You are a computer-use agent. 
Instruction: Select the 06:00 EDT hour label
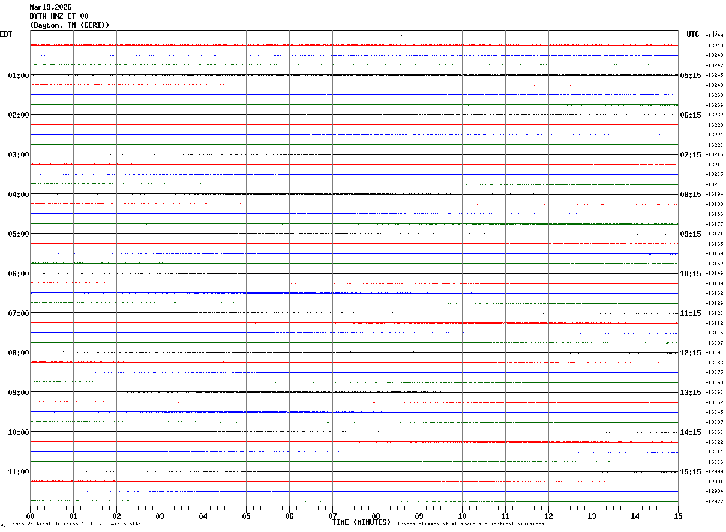(19, 273)
